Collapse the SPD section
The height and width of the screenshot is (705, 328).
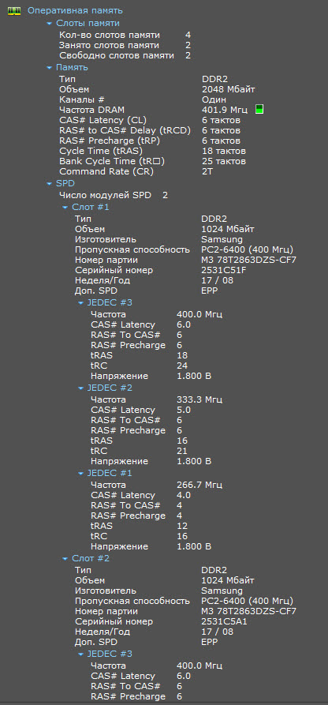[x=49, y=184]
